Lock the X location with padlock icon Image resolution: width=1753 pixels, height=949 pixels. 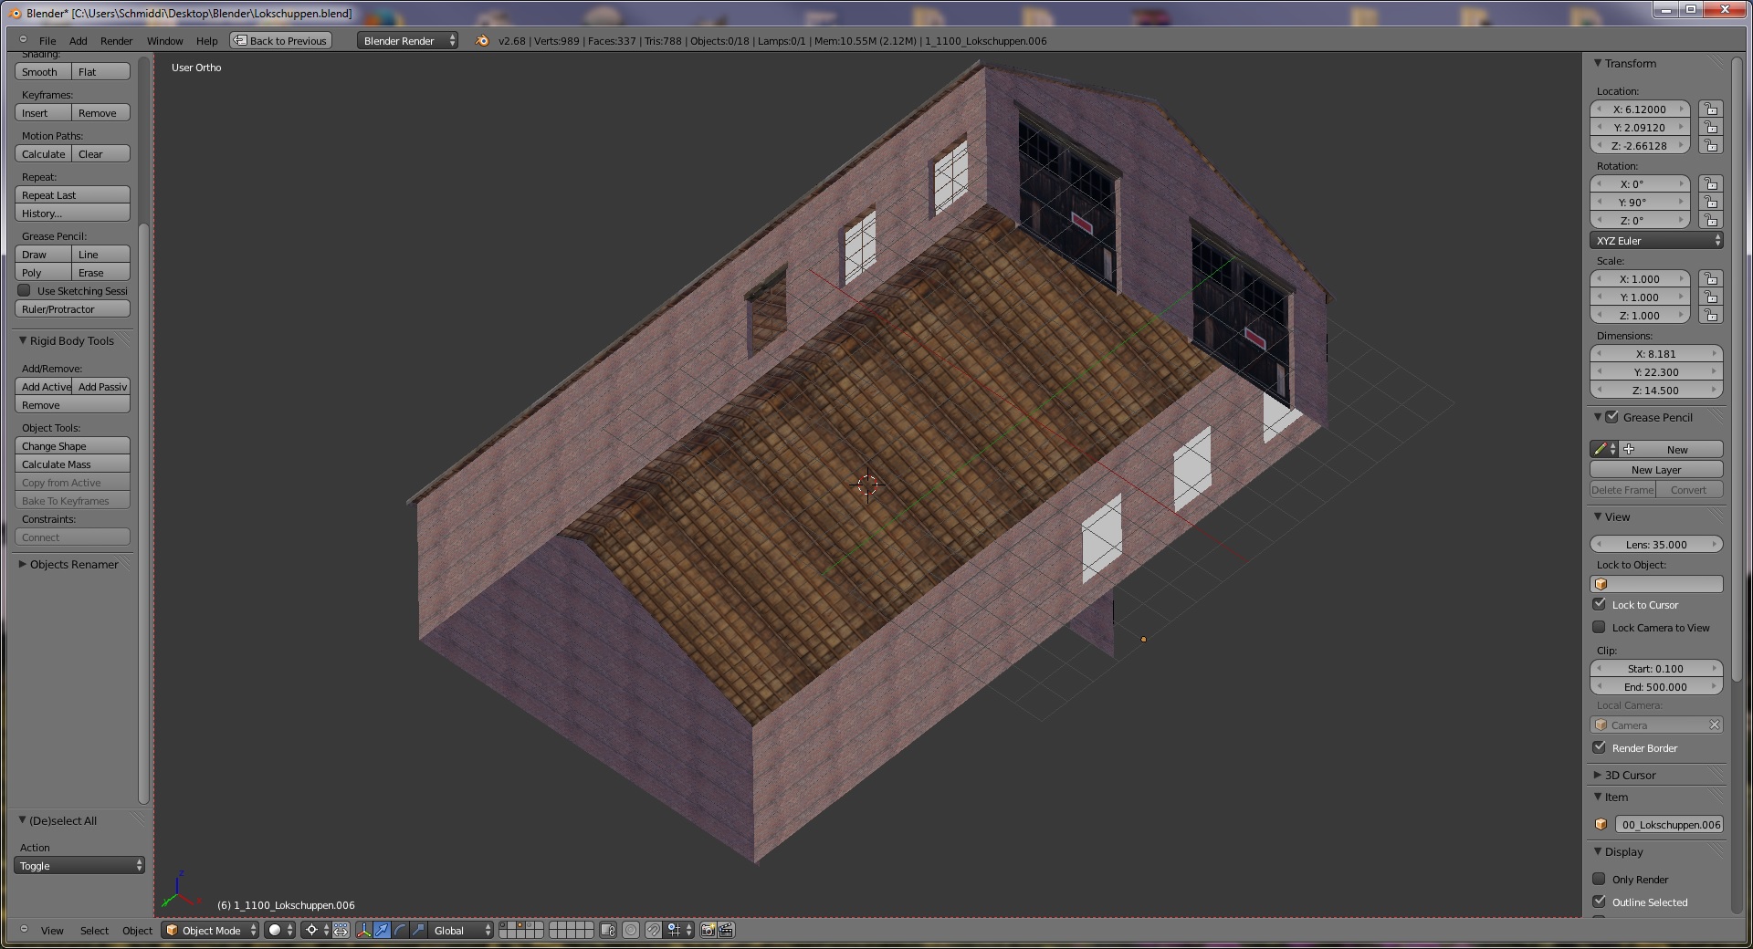(x=1711, y=109)
